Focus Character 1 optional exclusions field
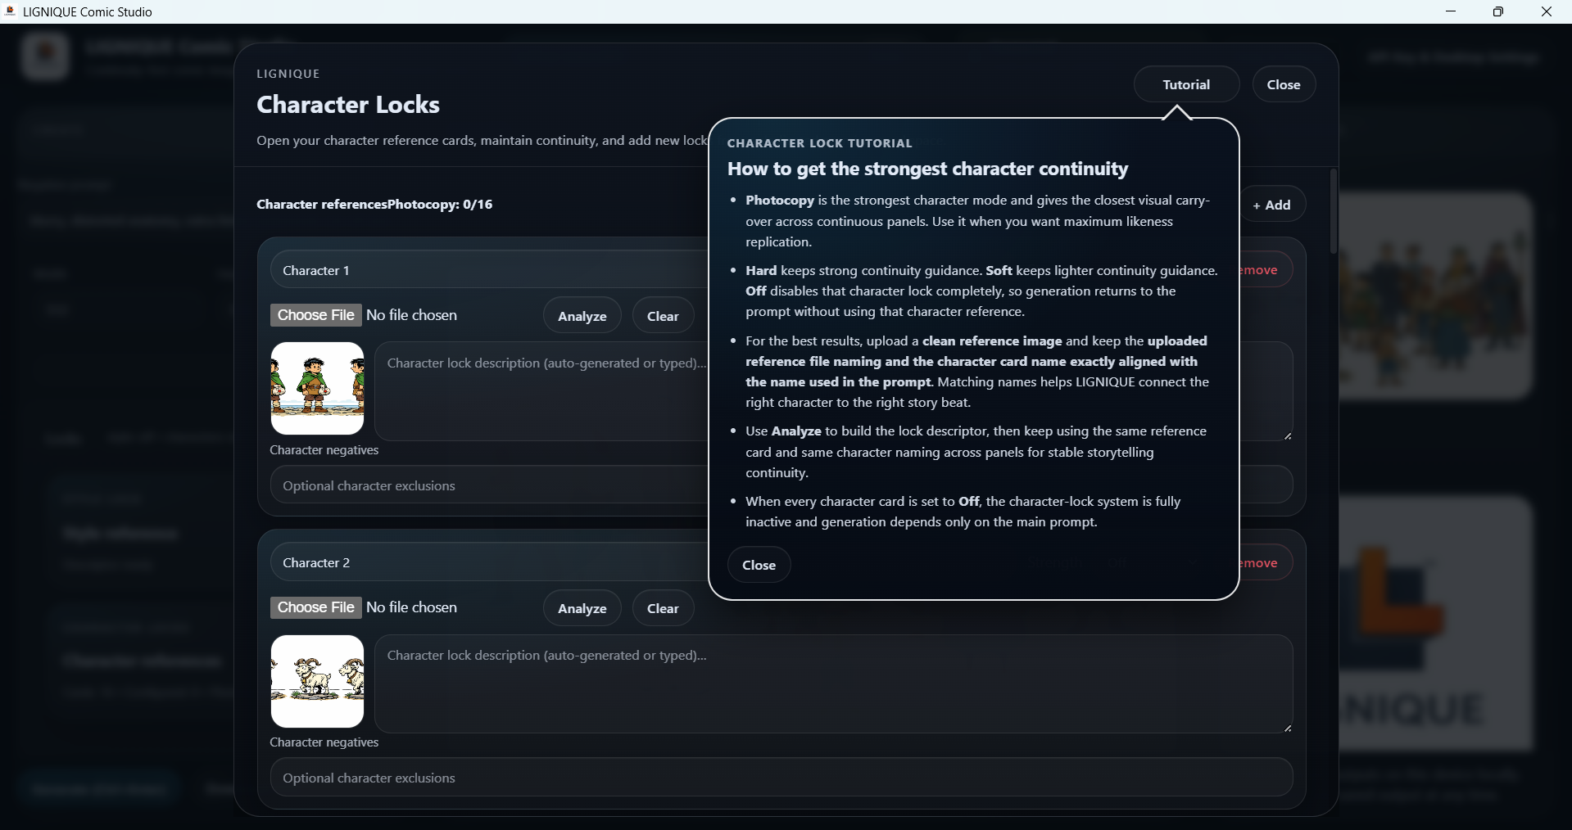1572x830 pixels. [x=488, y=485]
